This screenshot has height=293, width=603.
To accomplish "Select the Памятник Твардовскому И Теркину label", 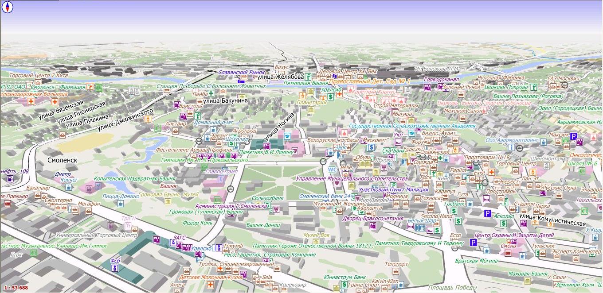I will point(419,243).
